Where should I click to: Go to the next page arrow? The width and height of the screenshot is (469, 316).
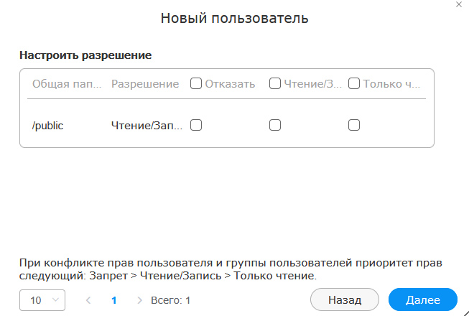point(139,300)
